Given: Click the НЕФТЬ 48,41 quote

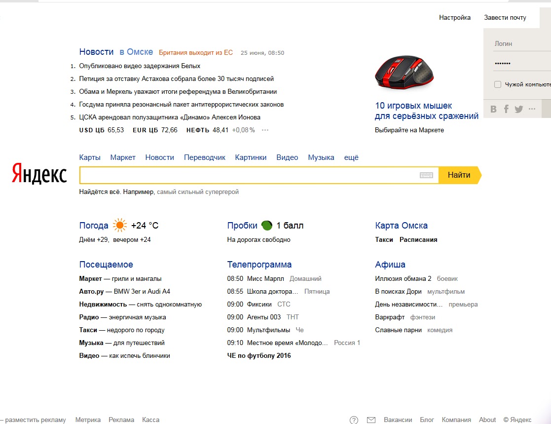Looking at the screenshot, I should click(207, 130).
